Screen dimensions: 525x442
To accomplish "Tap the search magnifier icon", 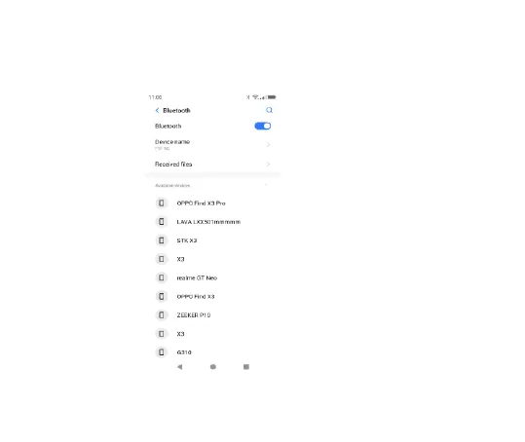I will [269, 110].
